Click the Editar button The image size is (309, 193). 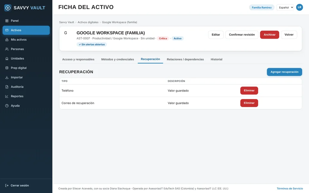[216, 35]
